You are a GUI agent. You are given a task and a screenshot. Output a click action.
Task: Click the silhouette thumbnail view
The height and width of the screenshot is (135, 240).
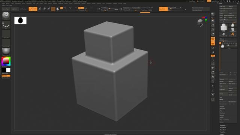[20, 21]
